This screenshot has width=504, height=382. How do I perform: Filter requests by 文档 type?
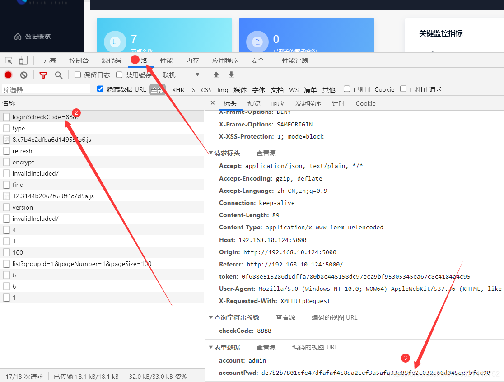pyautogui.click(x=277, y=90)
